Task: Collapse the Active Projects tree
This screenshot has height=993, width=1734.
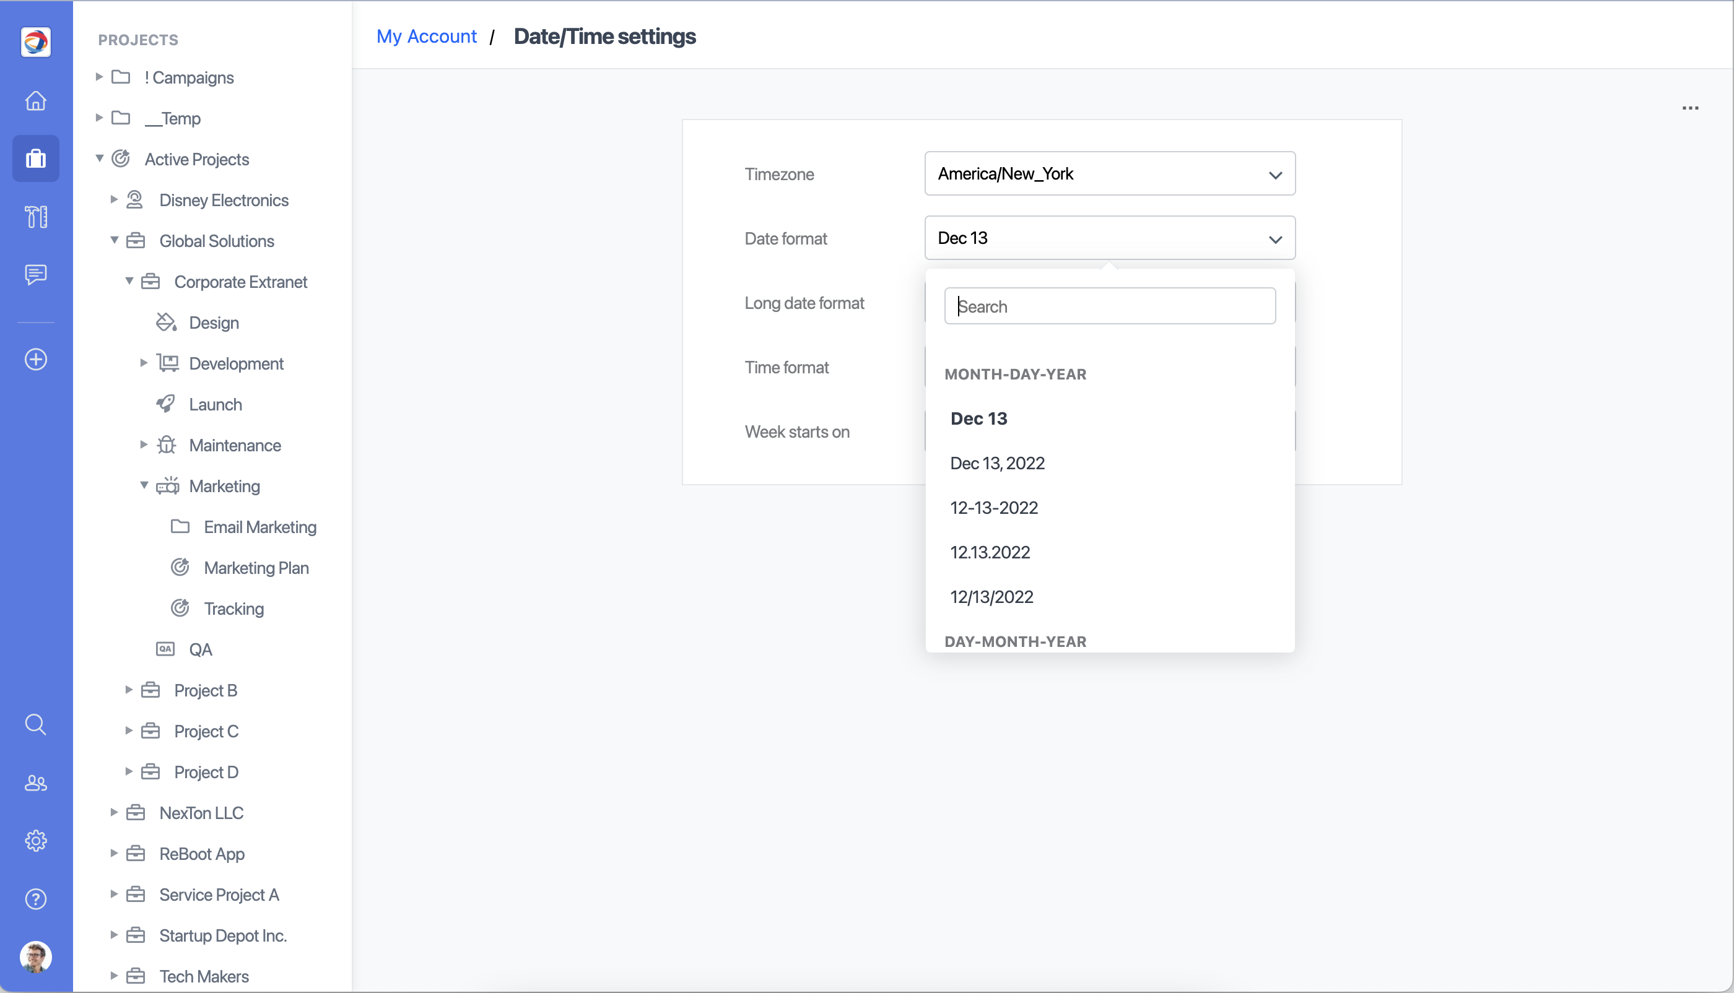Action: tap(100, 158)
